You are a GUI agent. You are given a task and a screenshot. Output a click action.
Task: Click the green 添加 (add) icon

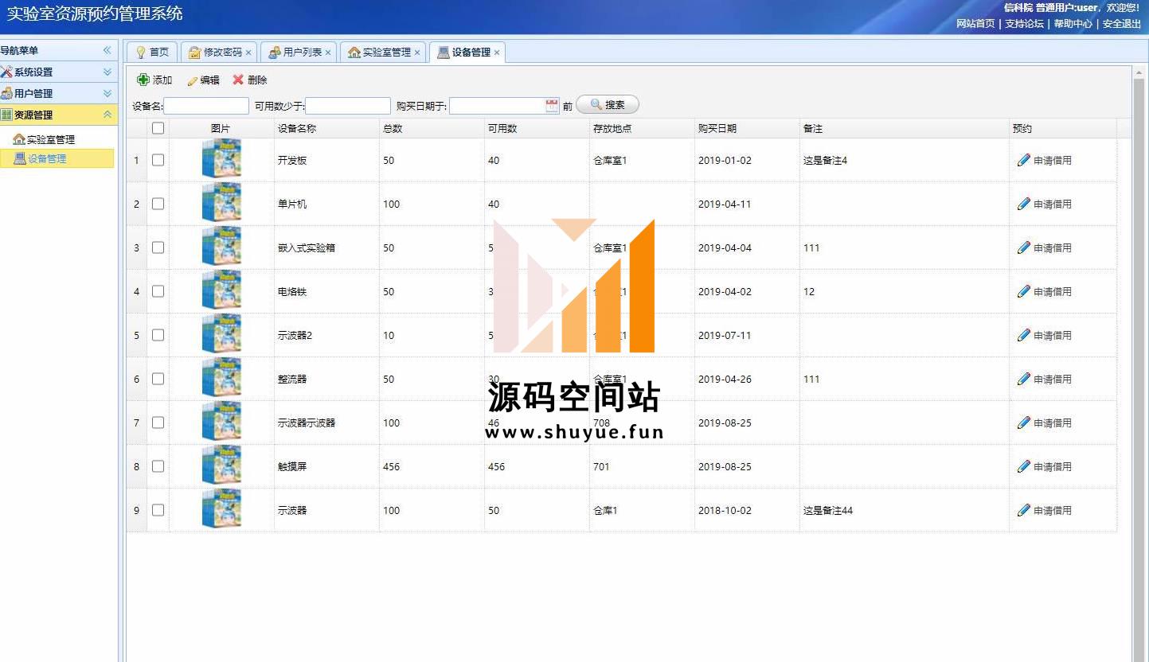[143, 80]
